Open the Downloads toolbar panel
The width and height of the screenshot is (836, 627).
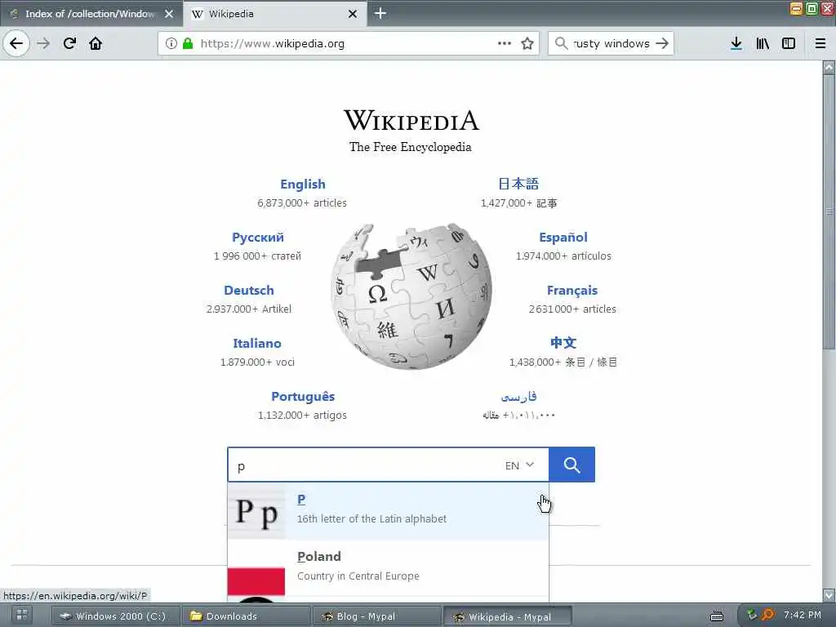(x=736, y=43)
